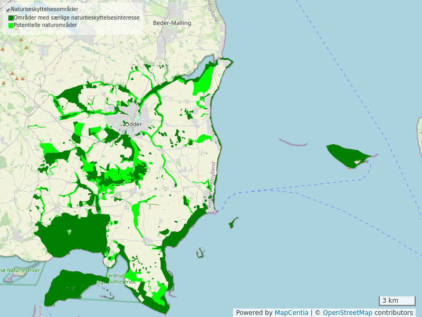The height and width of the screenshot is (317, 422).
Task: Click the 3 km scale bar
Action: pyautogui.click(x=397, y=301)
